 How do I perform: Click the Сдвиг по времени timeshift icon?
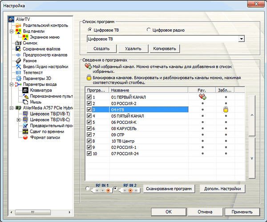coord(25,131)
